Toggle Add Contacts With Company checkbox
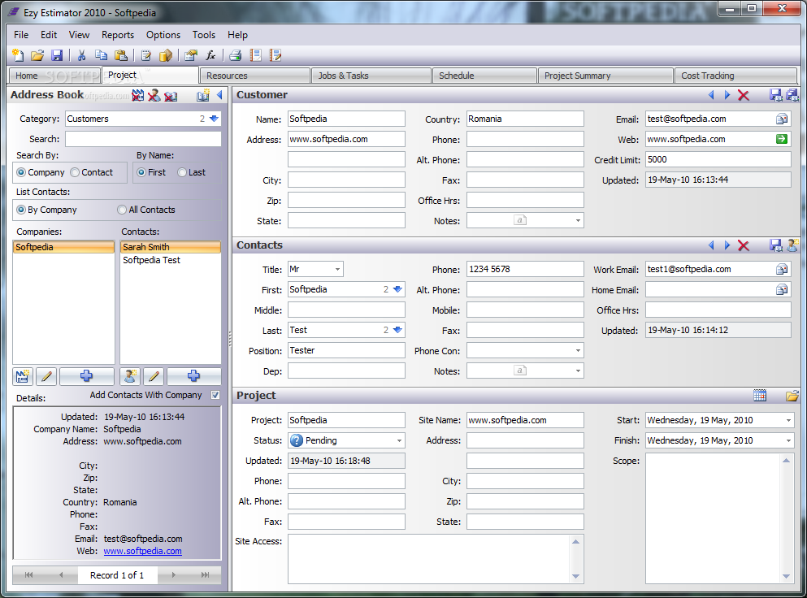This screenshot has width=807, height=598. (x=215, y=395)
